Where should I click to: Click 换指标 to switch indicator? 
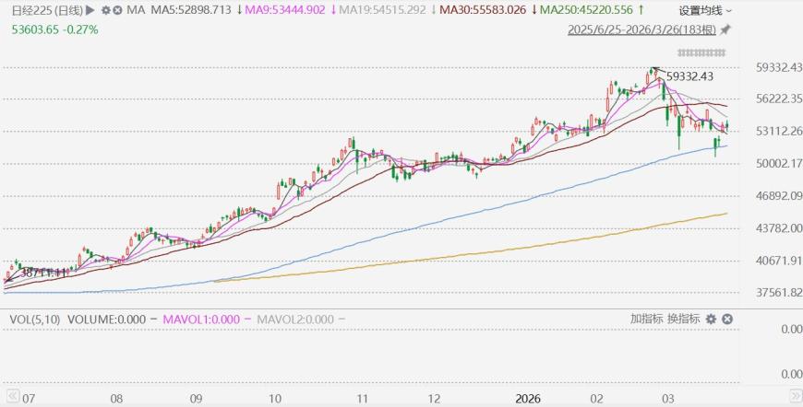(x=683, y=319)
